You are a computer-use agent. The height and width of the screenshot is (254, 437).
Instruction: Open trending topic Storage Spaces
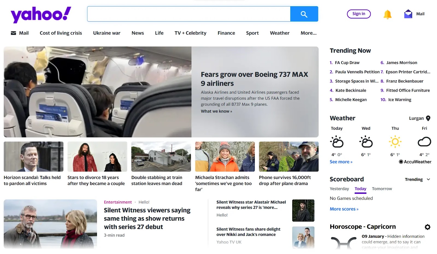coord(357,81)
